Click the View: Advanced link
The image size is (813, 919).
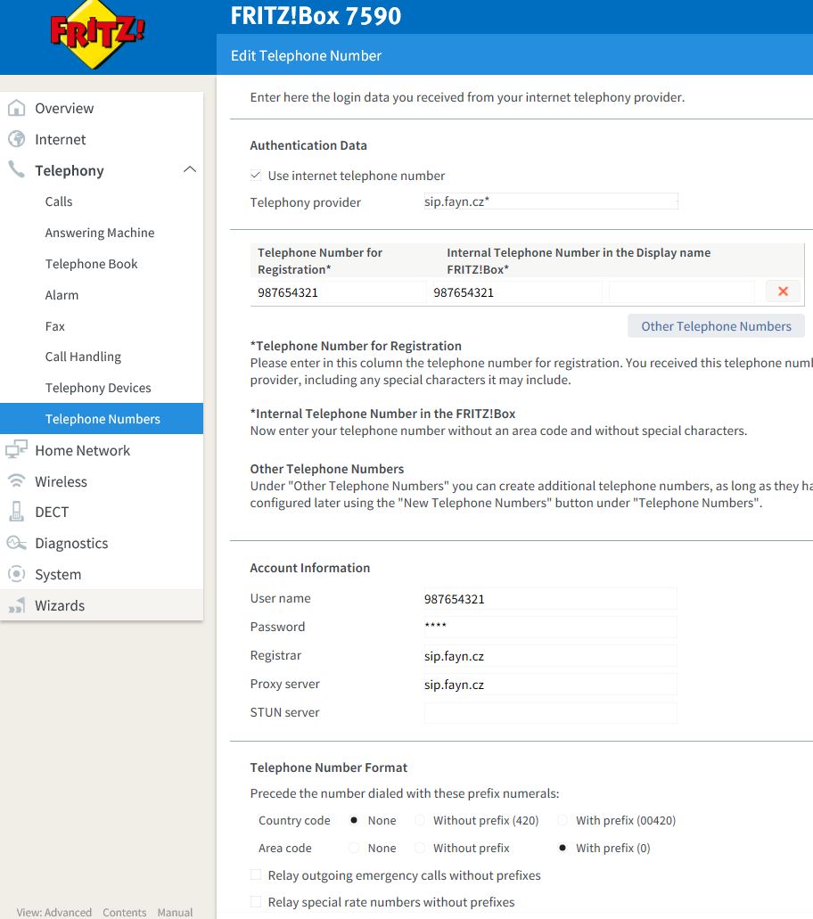[53, 912]
